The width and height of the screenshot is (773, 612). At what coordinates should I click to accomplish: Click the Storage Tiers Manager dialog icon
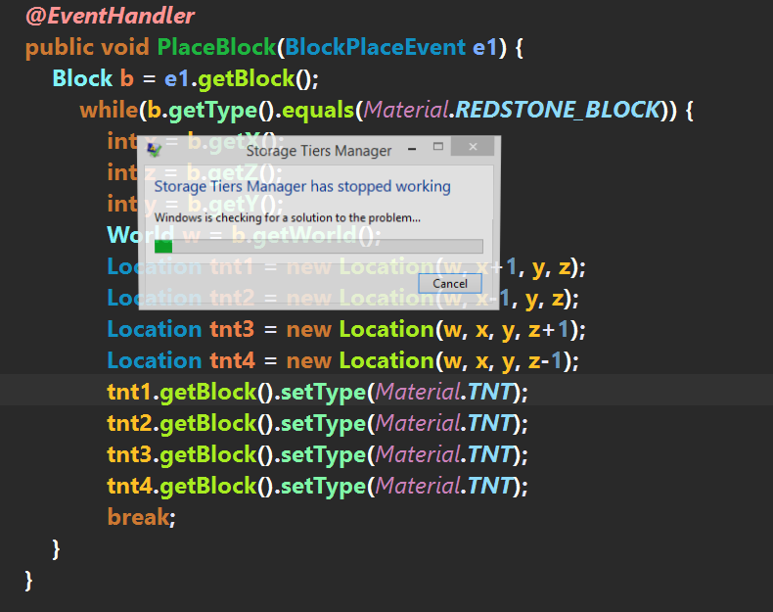point(154,150)
